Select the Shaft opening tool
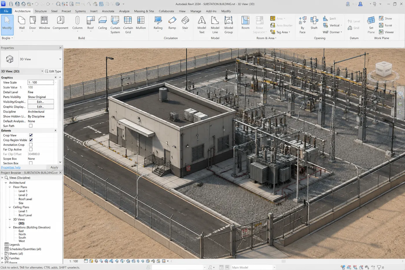The image size is (405, 270). click(314, 23)
